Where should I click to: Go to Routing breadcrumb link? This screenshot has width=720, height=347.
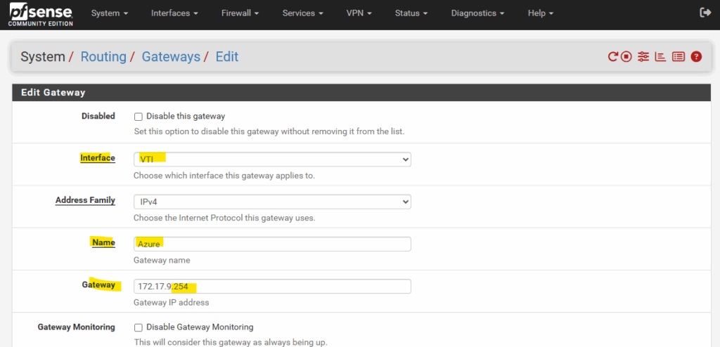point(103,57)
